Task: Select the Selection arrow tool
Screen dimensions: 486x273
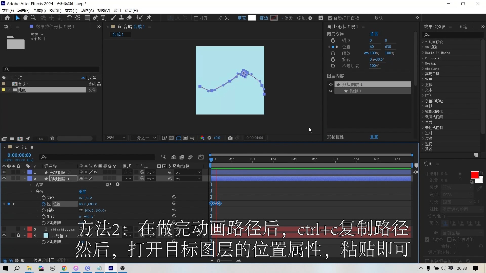Action: (17, 18)
